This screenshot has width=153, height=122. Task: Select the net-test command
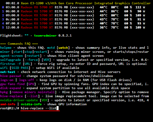coord(8,72)
